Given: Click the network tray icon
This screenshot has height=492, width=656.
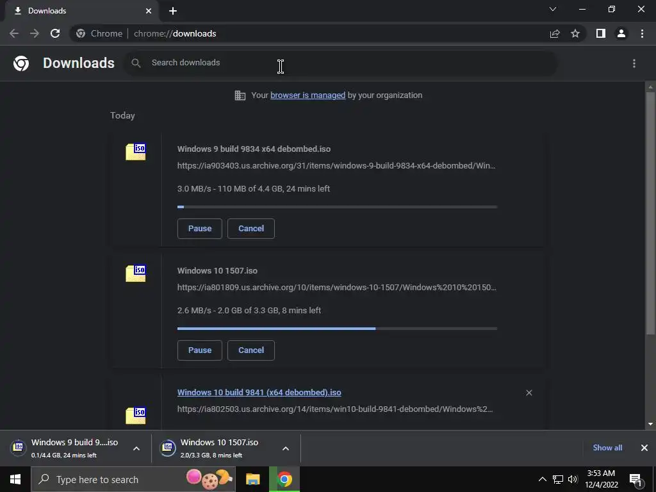Looking at the screenshot, I should click(x=558, y=479).
